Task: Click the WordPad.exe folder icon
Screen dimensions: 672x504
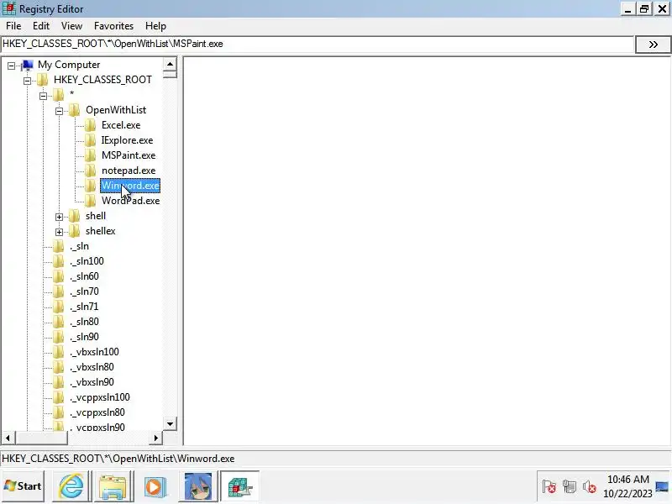Action: tap(90, 201)
